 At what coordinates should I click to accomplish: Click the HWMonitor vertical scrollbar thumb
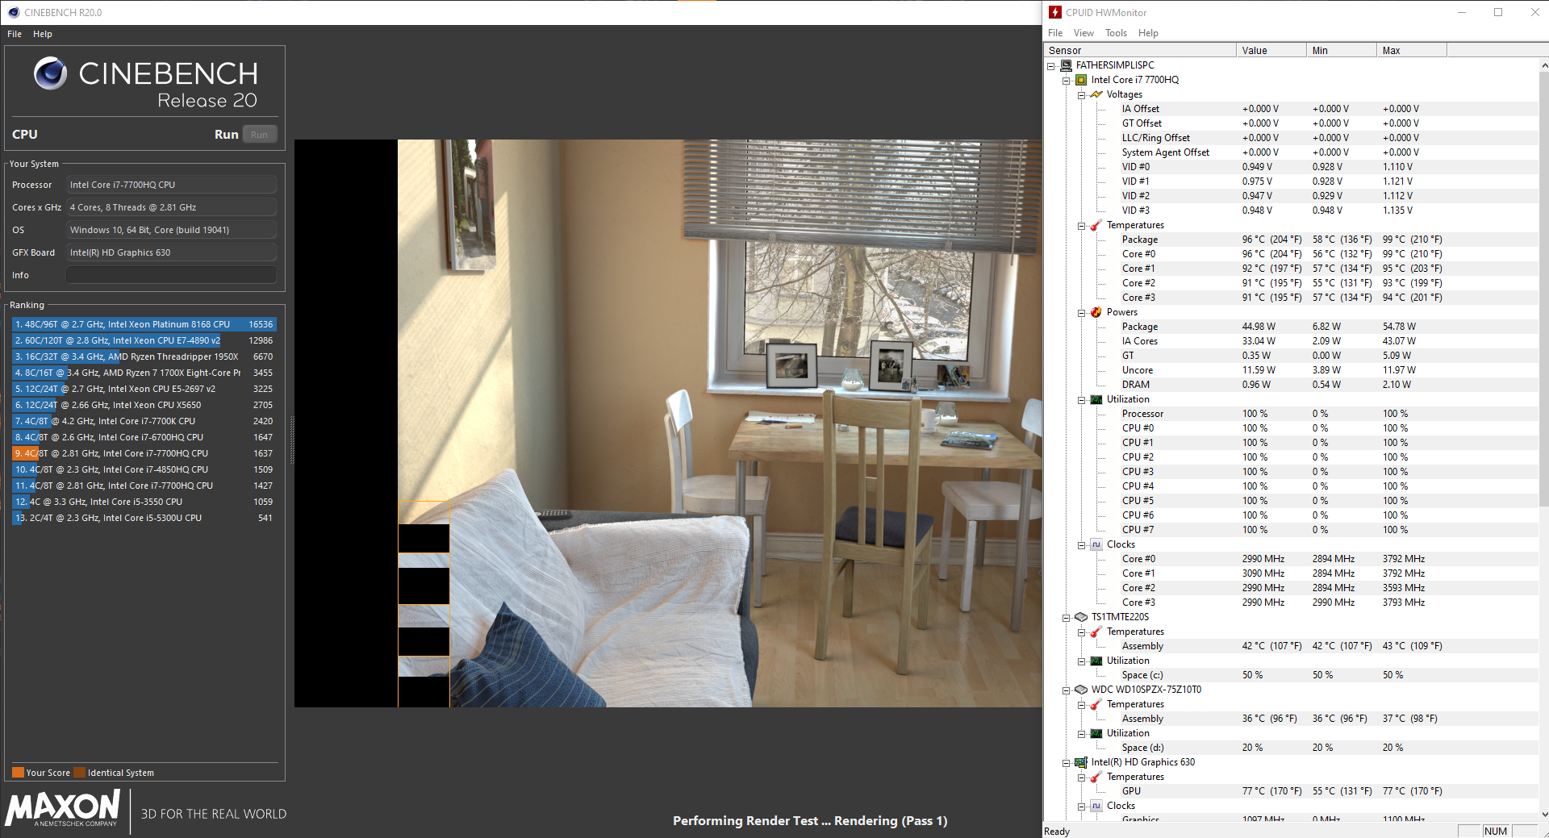tap(1544, 289)
